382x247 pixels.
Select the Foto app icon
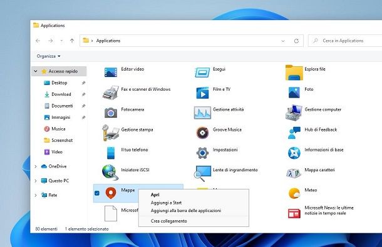[294, 93]
